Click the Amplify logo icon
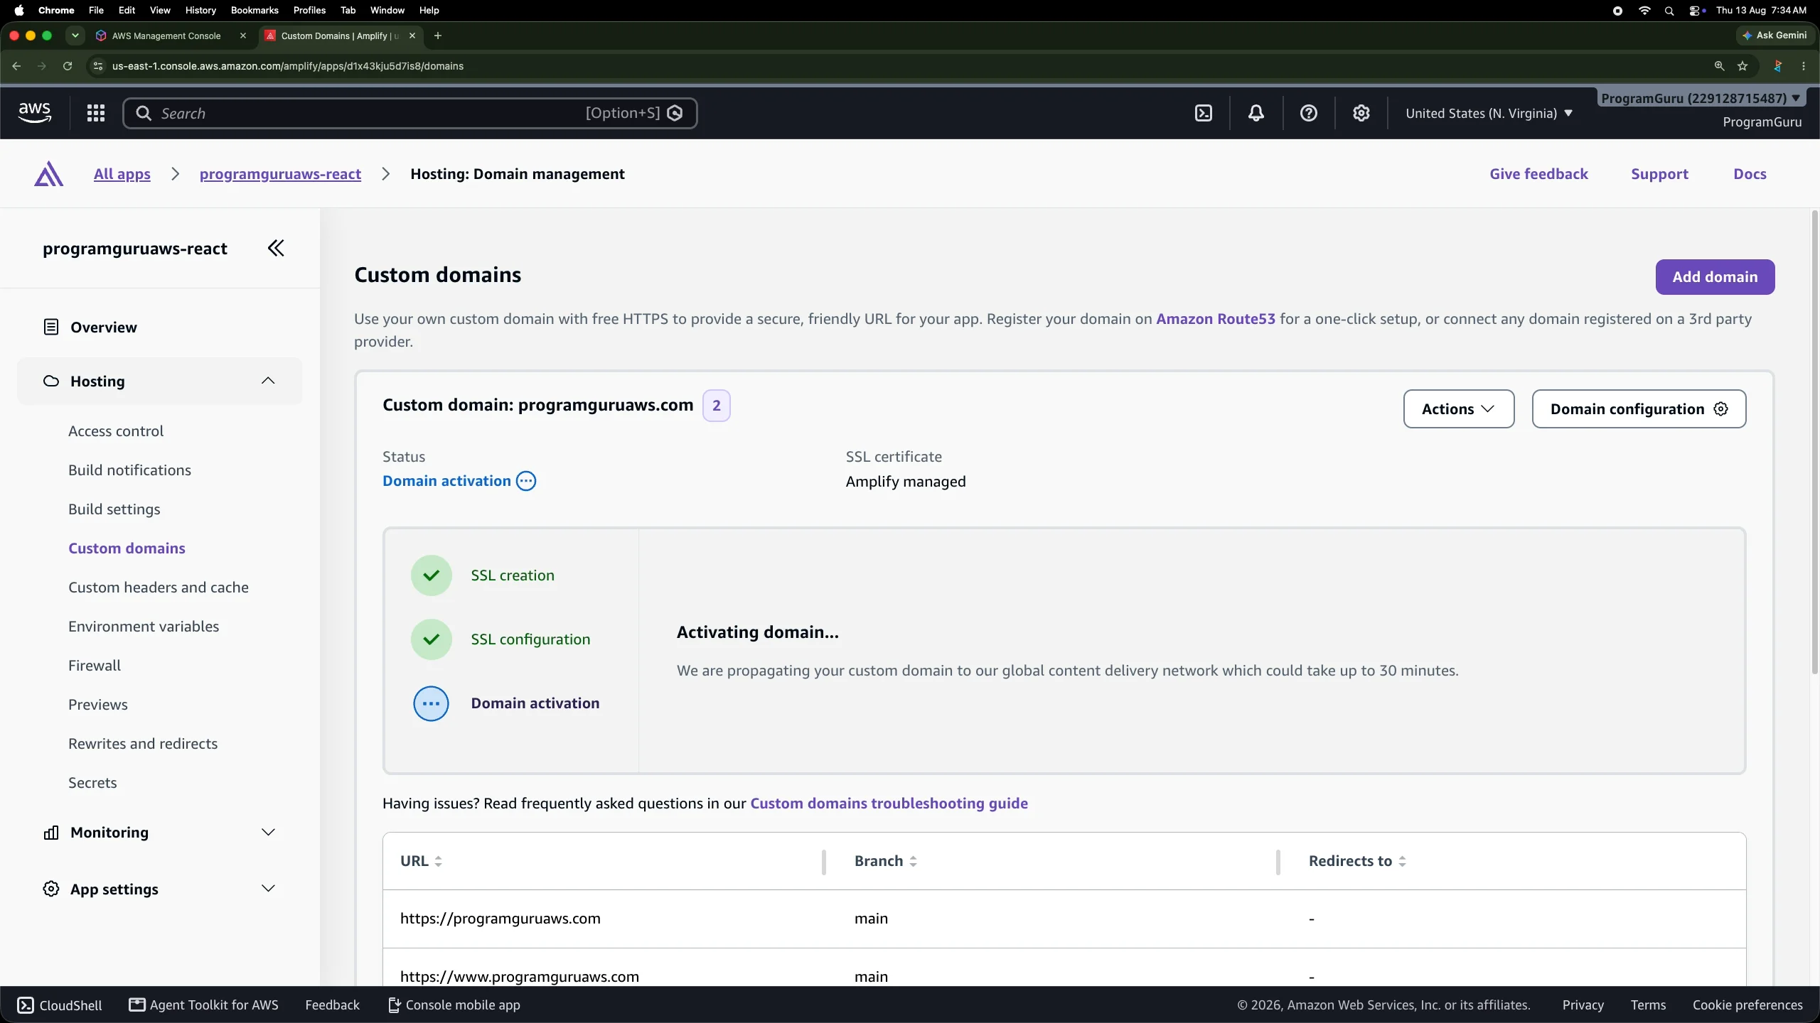The width and height of the screenshot is (1820, 1023). click(48, 174)
